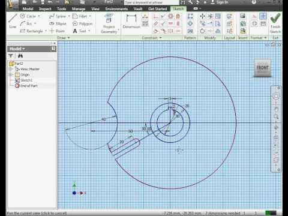Viewport: 288px width, 216px height.
Task: Open Circular Pattern tool
Action: point(190,23)
